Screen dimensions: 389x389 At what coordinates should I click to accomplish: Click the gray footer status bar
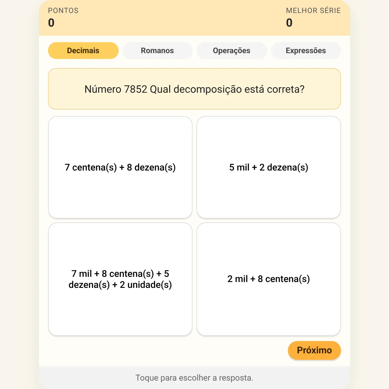coord(194,378)
